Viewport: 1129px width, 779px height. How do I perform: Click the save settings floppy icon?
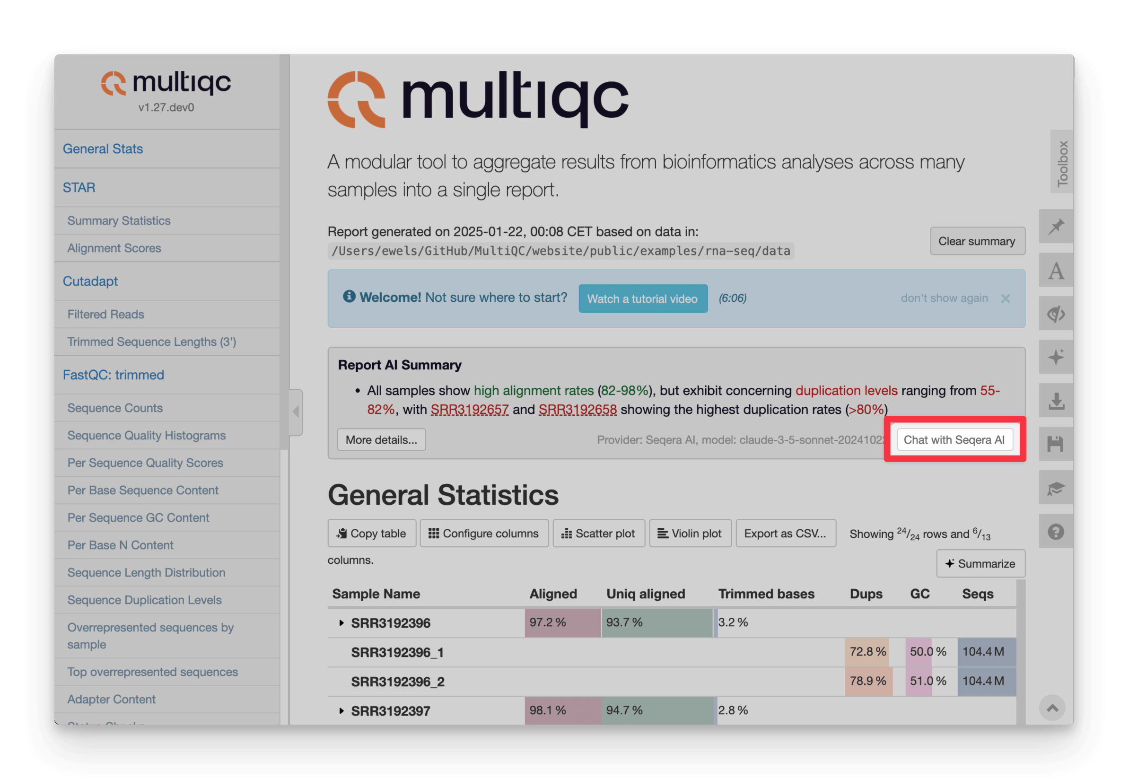coord(1055,444)
